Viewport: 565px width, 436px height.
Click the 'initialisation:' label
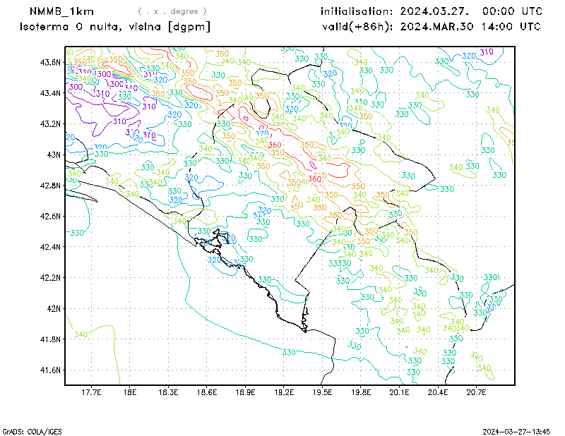point(357,11)
